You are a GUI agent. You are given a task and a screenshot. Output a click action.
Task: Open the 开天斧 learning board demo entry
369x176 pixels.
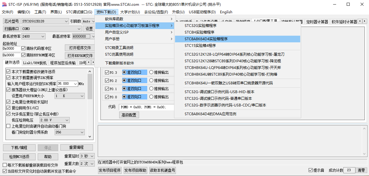pos(237,68)
